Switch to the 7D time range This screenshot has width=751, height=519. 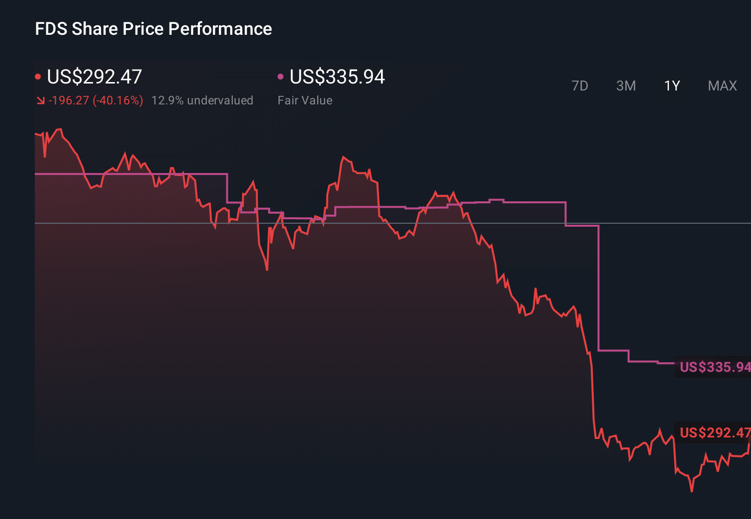580,86
